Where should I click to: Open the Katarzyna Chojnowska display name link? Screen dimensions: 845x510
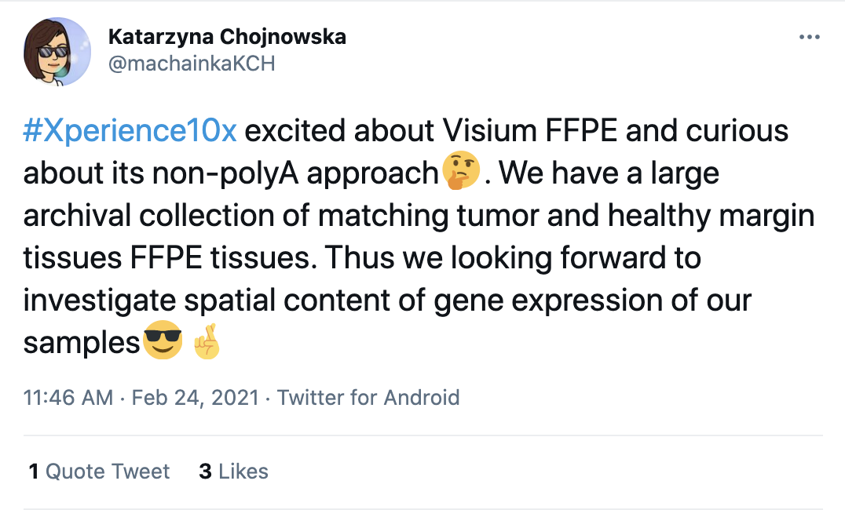(x=228, y=37)
